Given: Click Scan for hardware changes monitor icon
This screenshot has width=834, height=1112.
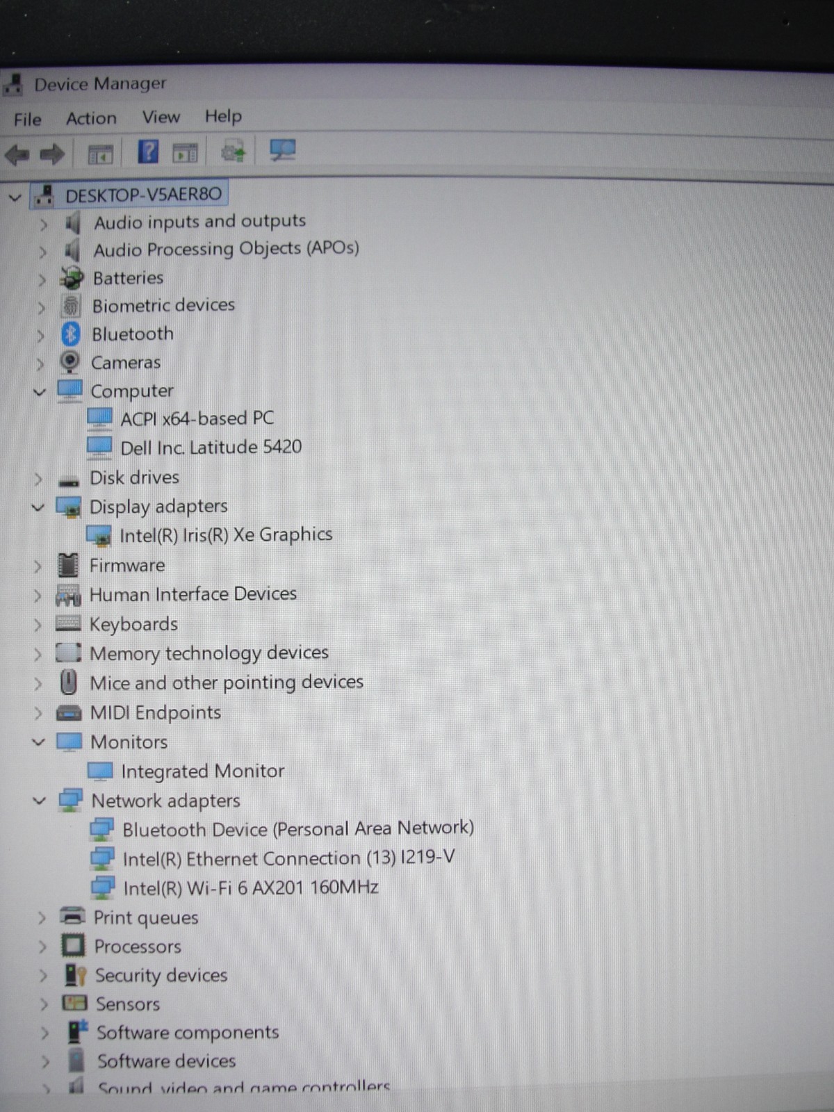Looking at the screenshot, I should [282, 149].
